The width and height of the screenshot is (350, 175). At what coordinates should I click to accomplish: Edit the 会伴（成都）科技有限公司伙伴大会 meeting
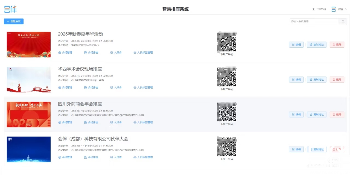click(x=296, y=149)
